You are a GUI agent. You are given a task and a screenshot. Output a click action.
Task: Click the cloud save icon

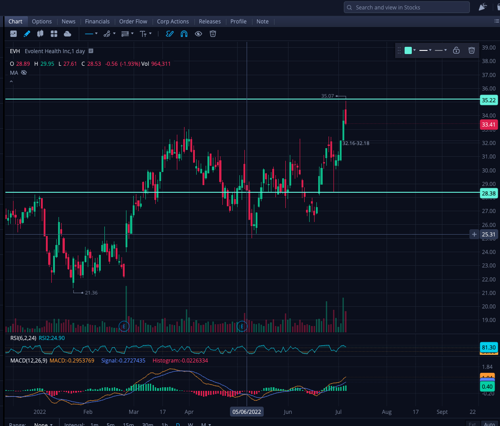(x=68, y=34)
